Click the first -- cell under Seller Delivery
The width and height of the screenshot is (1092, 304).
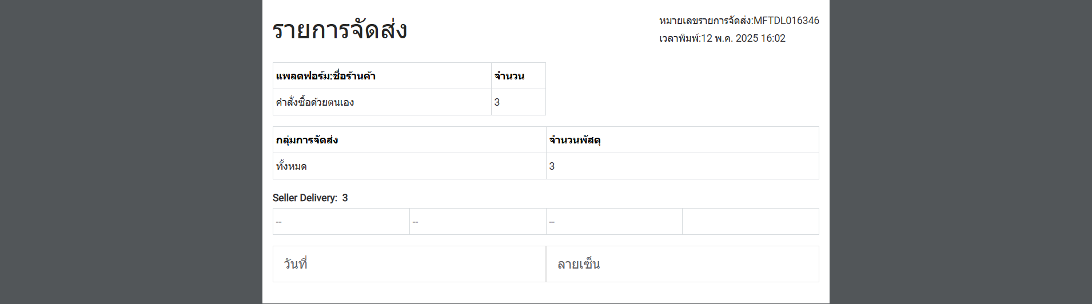click(341, 222)
